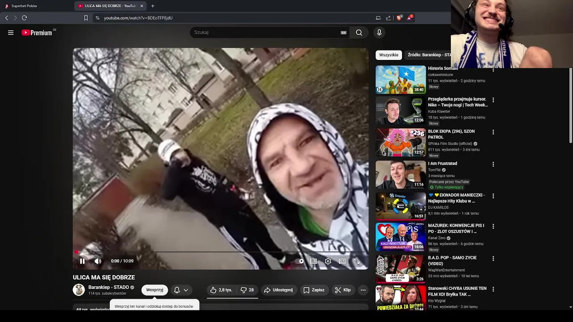This screenshot has width=573, height=322.
Task: Toggle autoplay switch in player
Action: click(x=300, y=261)
